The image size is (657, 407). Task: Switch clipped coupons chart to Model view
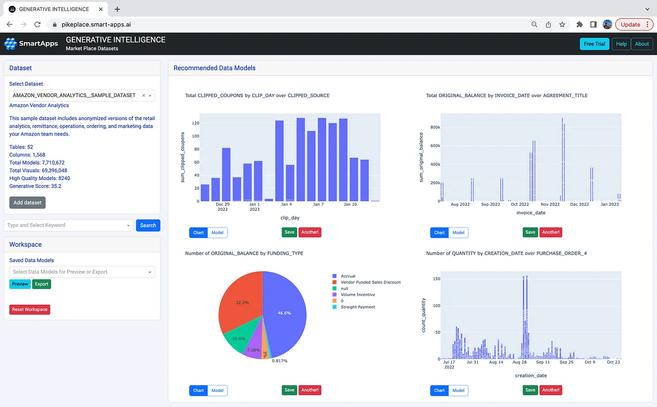tap(217, 233)
